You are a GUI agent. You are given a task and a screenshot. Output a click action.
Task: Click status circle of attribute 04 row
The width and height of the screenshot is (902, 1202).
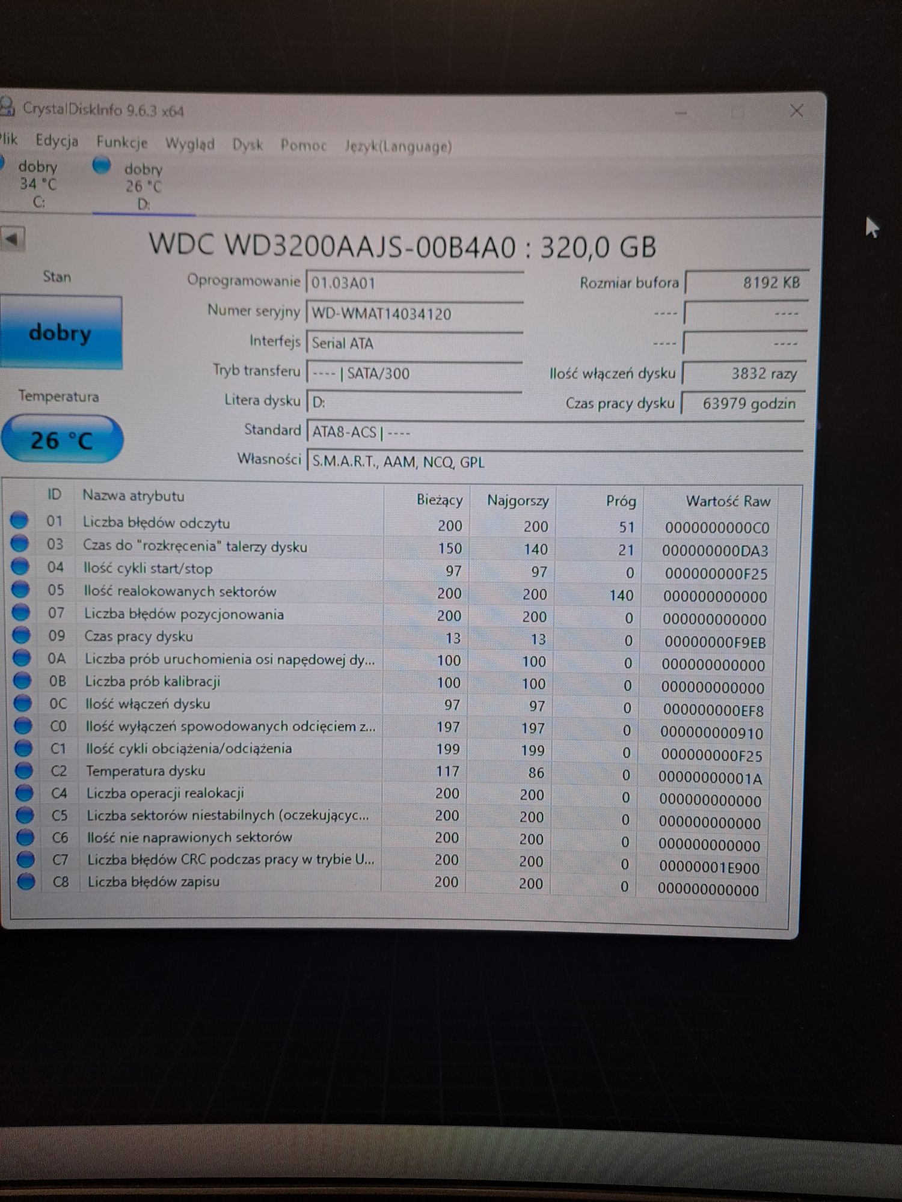20,566
